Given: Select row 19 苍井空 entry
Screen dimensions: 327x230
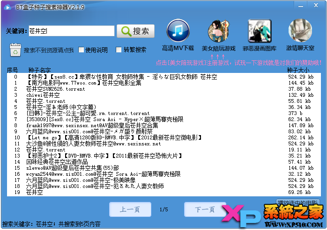Looking at the screenshot, I should pos(164,192).
